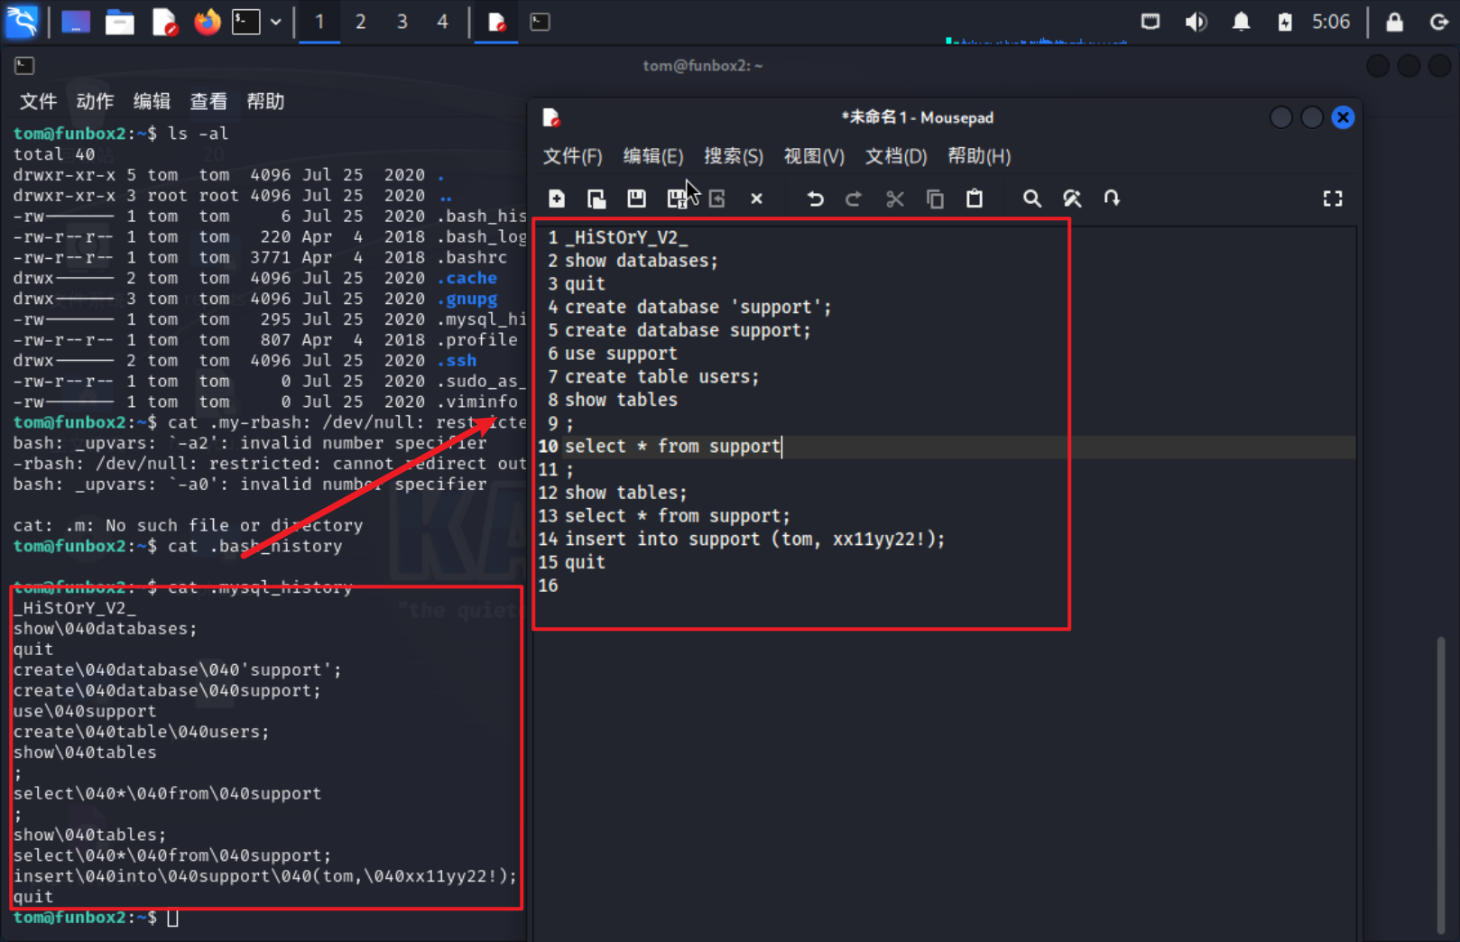
Task: Click the clock showing 5:06
Action: click(x=1331, y=22)
